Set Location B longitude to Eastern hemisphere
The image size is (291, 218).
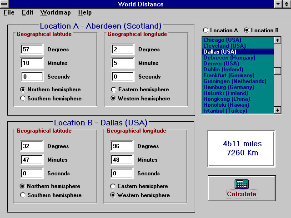(x=113, y=186)
